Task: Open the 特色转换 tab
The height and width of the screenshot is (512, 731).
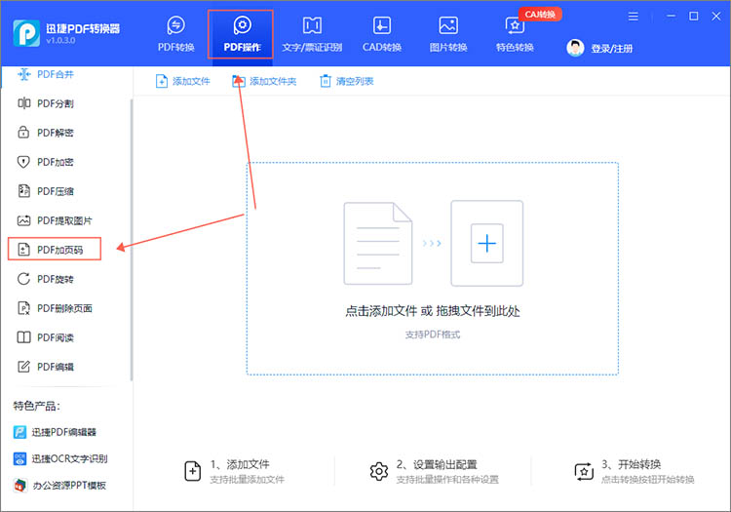Action: pyautogui.click(x=515, y=34)
